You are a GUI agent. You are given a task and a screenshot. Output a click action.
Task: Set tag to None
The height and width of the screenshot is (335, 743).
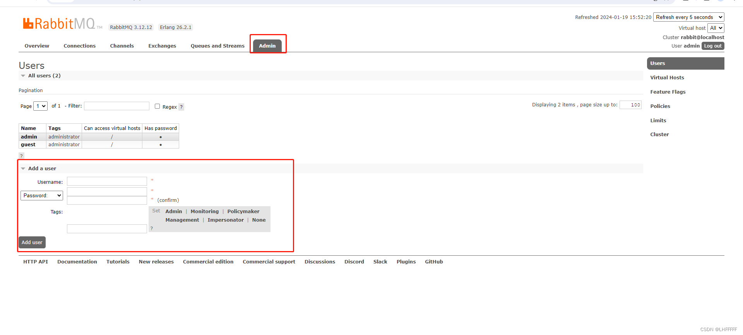(x=259, y=220)
